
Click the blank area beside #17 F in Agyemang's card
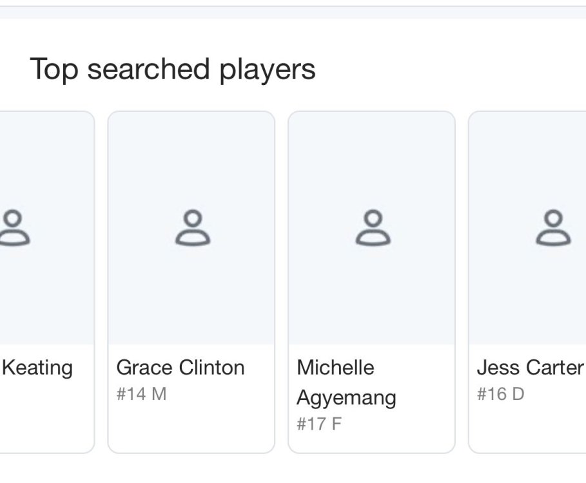393,425
